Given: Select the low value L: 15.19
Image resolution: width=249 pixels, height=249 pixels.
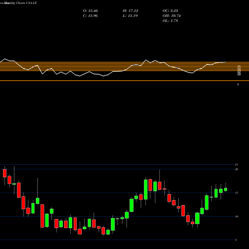Looking at the screenshot, I should click(x=130, y=16).
